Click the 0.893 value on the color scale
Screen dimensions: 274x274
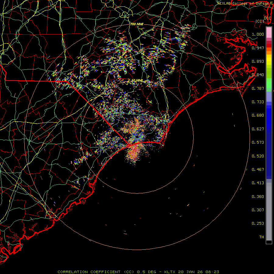pos(258,61)
